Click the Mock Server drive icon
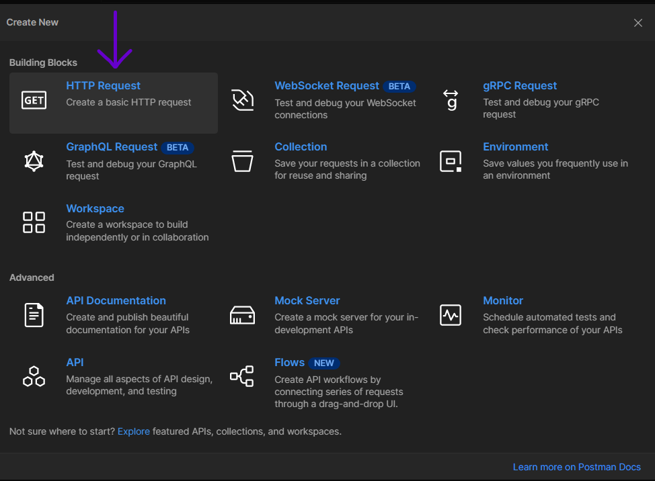The height and width of the screenshot is (481, 655). click(242, 315)
